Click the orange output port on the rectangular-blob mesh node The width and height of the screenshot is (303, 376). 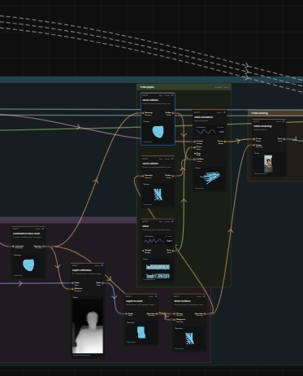pos(157,314)
